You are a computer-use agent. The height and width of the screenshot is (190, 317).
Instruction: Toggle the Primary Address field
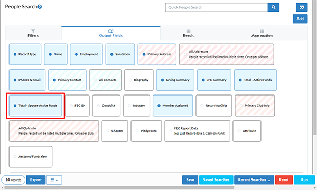[x=157, y=54]
